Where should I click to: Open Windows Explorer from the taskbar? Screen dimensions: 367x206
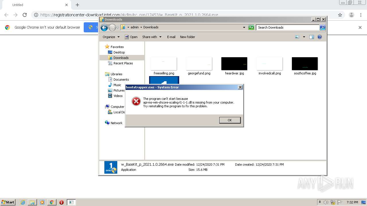(x=32, y=202)
